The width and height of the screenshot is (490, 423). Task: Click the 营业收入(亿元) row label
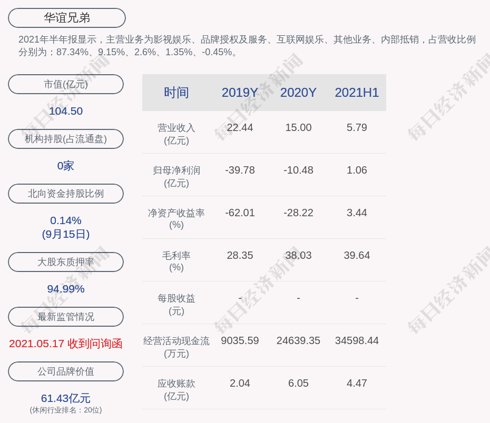pos(177,134)
